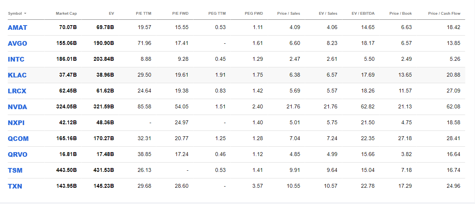Sort by the Price / Cash Flow header
The width and height of the screenshot is (475, 204).
(444, 14)
